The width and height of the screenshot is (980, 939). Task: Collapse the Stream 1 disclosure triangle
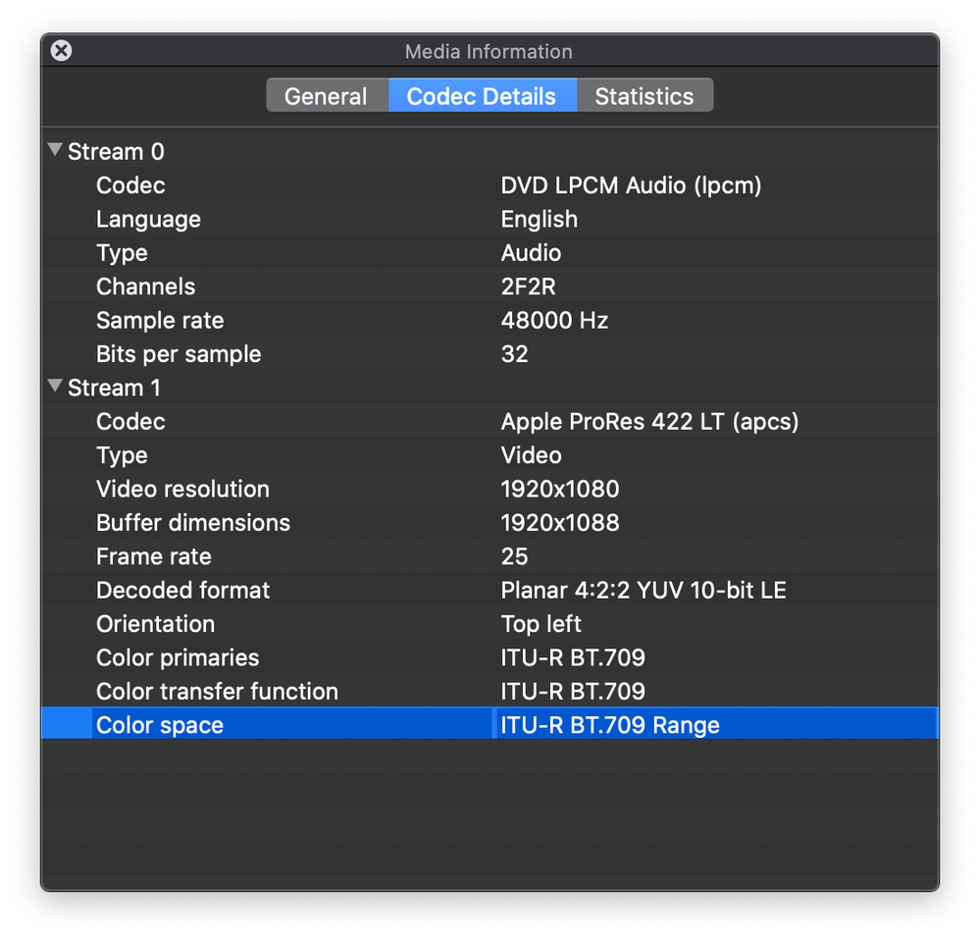[55, 388]
